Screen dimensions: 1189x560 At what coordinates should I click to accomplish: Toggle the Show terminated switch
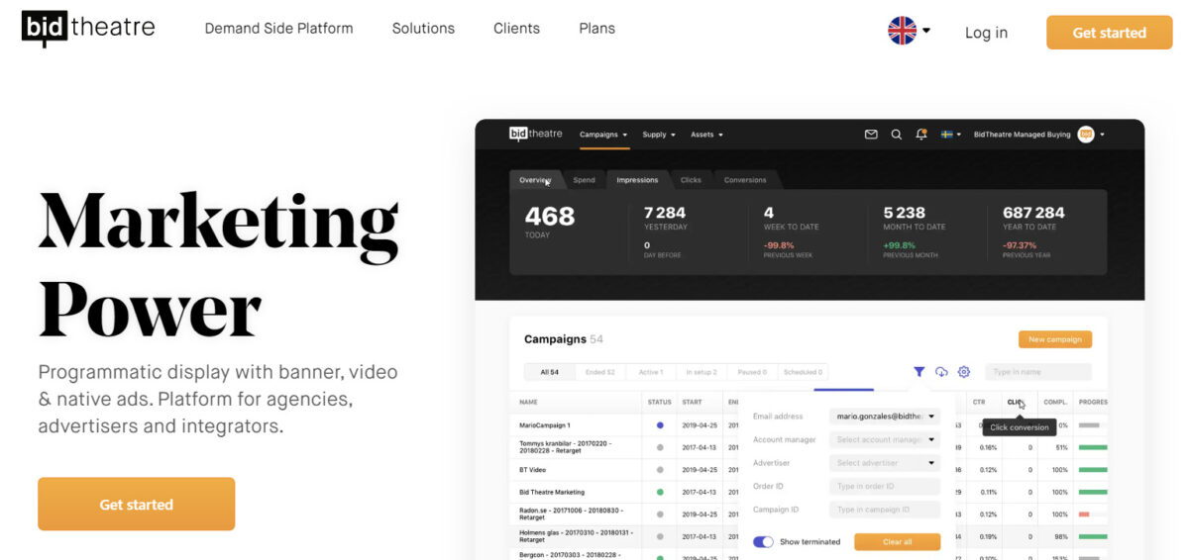[763, 542]
